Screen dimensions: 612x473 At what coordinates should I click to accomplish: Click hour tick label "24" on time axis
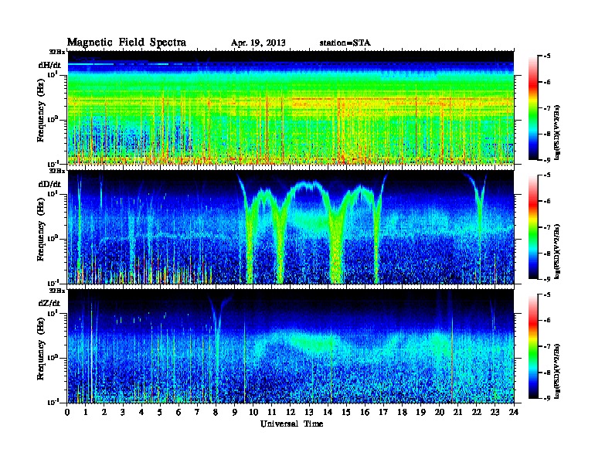(514, 412)
